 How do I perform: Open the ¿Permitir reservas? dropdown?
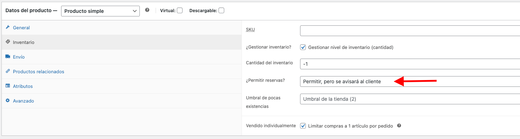coord(410,81)
